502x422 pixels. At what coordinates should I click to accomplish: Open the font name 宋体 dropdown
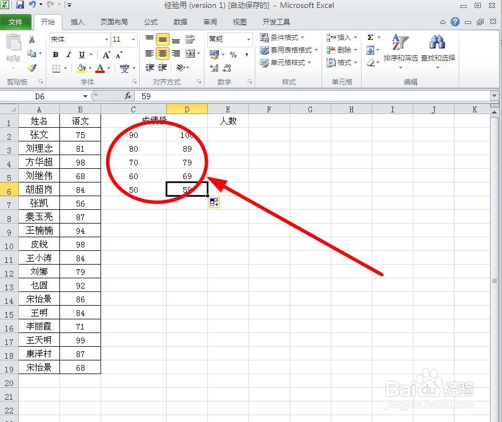coord(107,40)
